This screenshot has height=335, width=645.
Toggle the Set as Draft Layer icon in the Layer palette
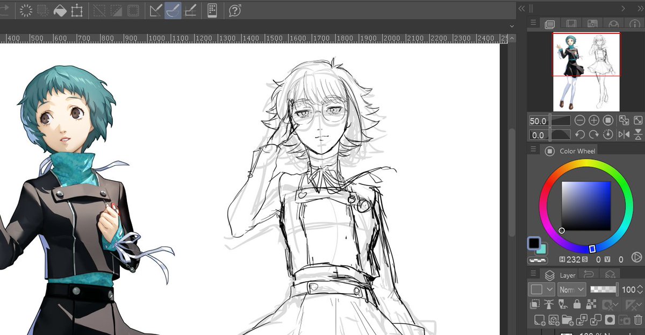coord(563,304)
